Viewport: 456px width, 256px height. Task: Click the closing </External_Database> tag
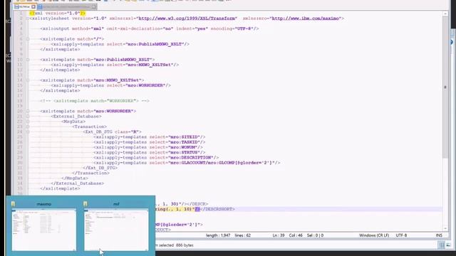click(78, 183)
